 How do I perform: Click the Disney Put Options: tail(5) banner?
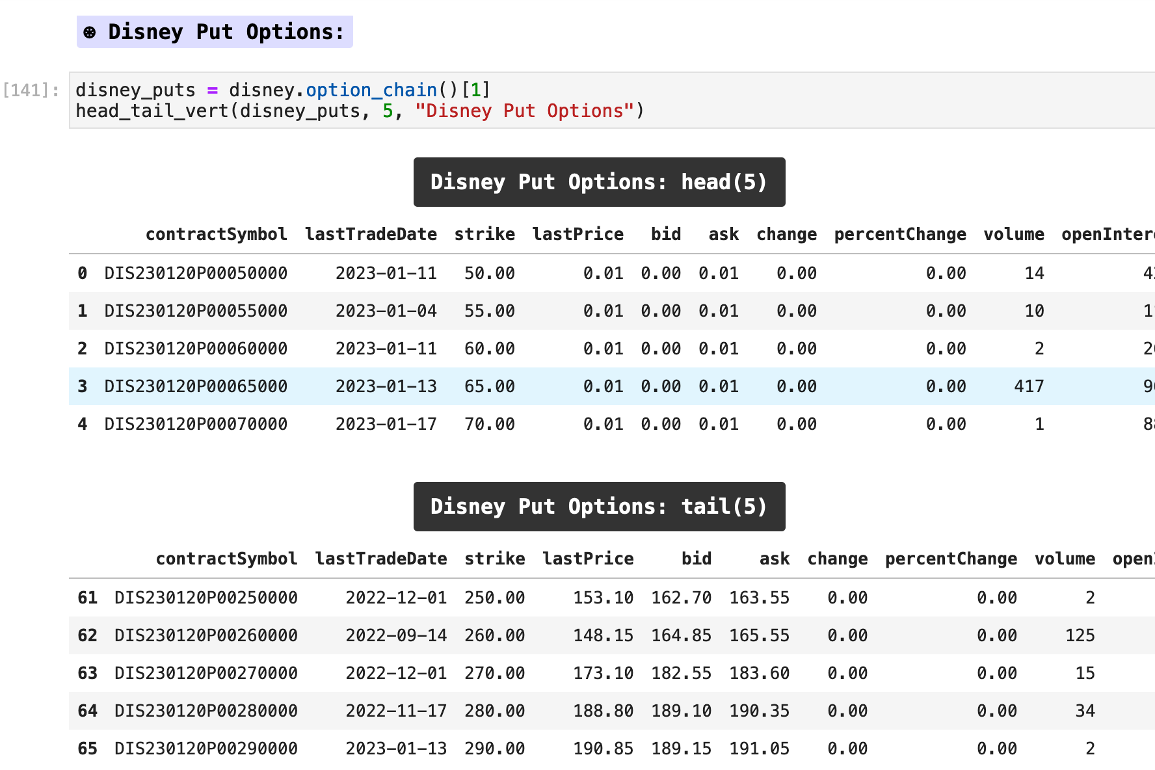pyautogui.click(x=599, y=507)
